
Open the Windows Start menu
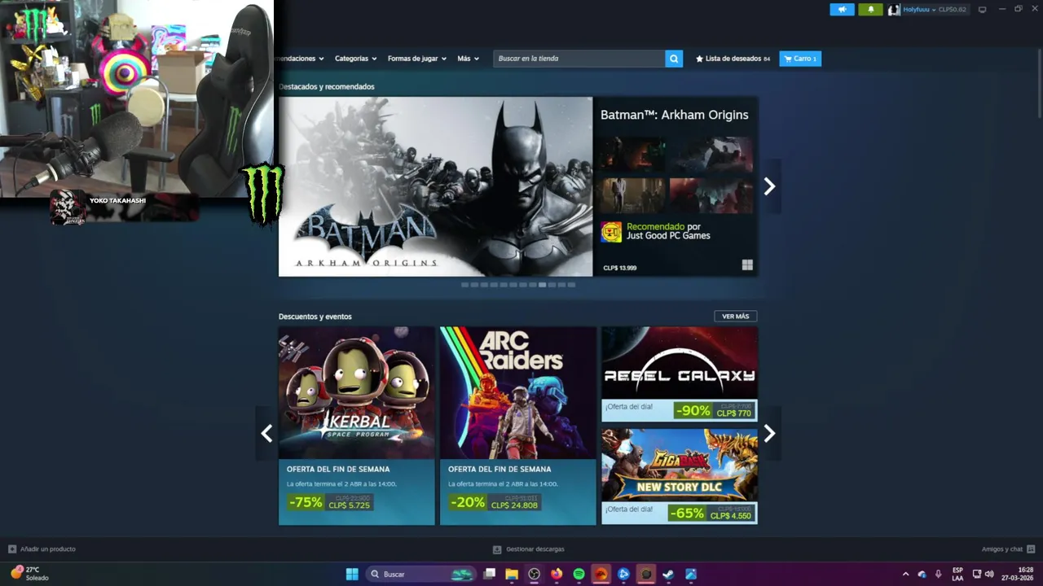[352, 574]
